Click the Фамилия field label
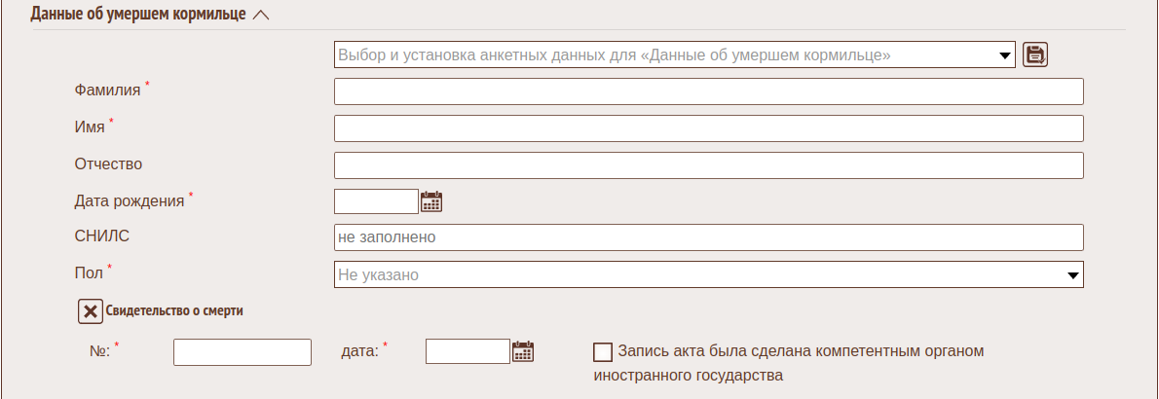Viewport: 1159px width, 399px height. 107,91
